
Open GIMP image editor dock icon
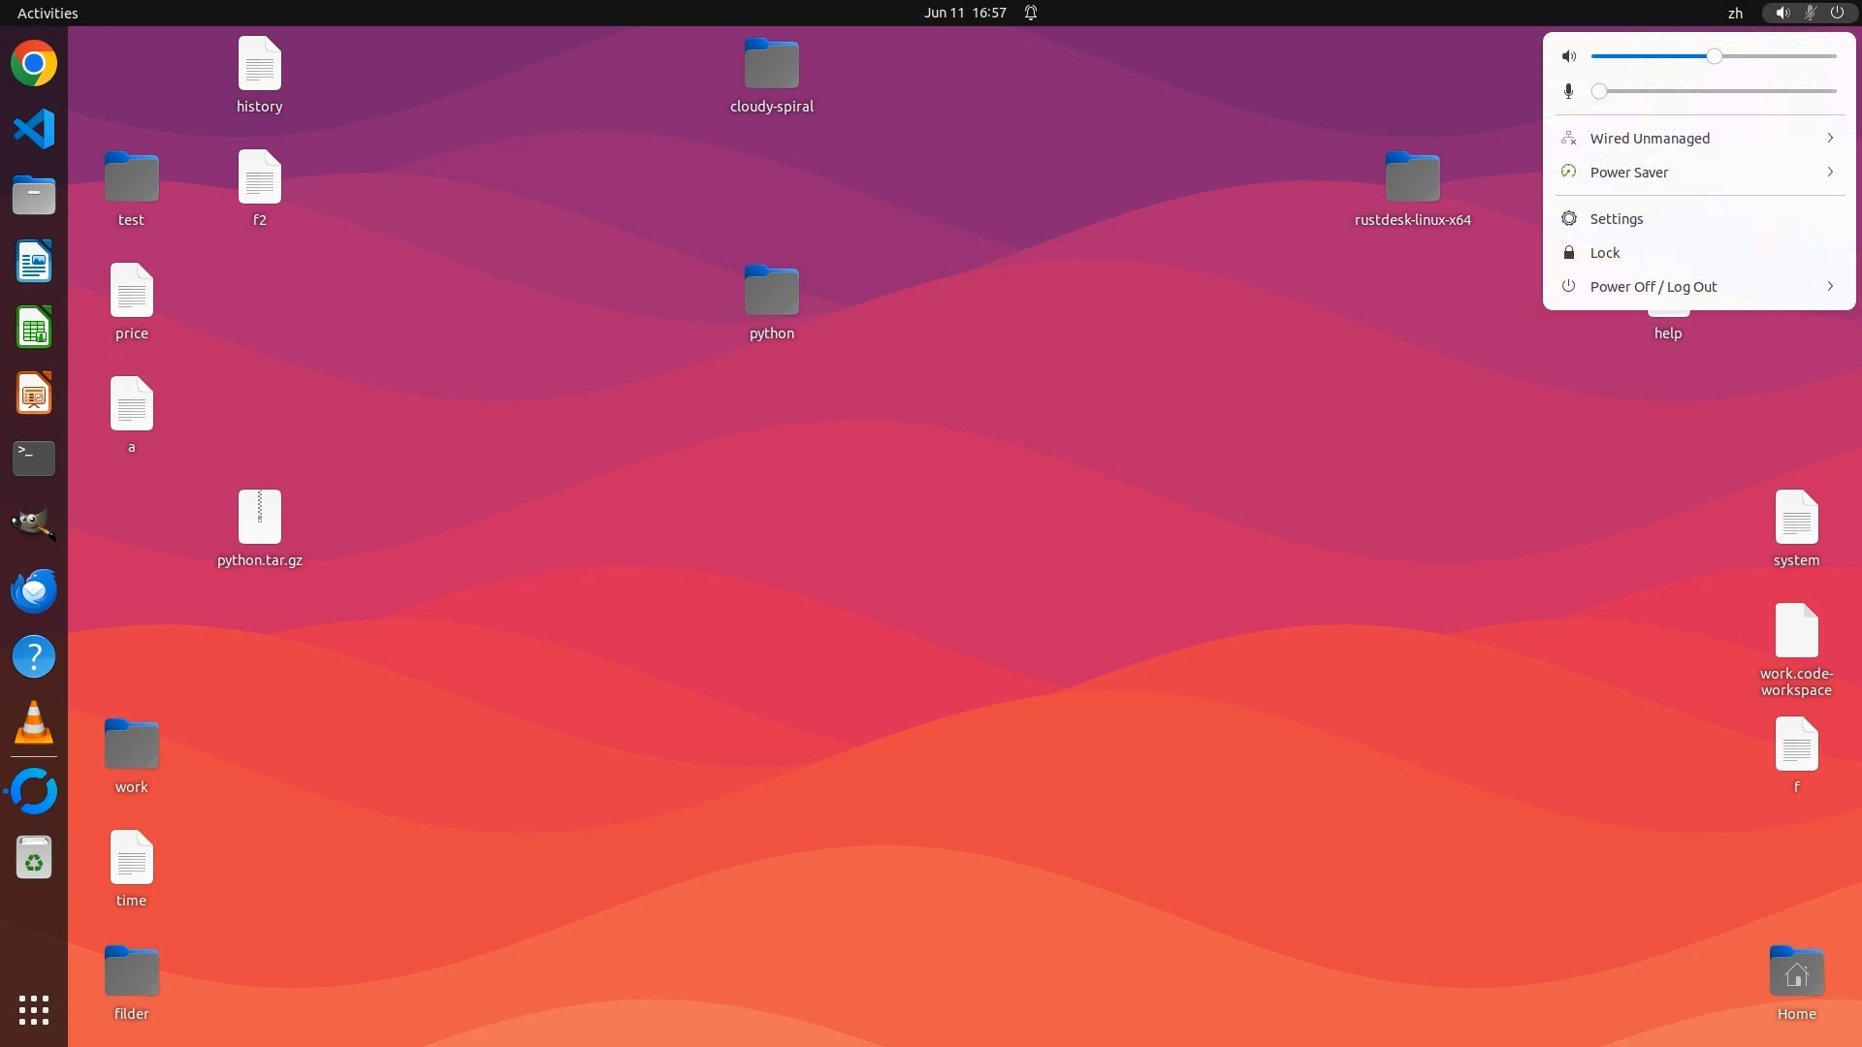(34, 524)
